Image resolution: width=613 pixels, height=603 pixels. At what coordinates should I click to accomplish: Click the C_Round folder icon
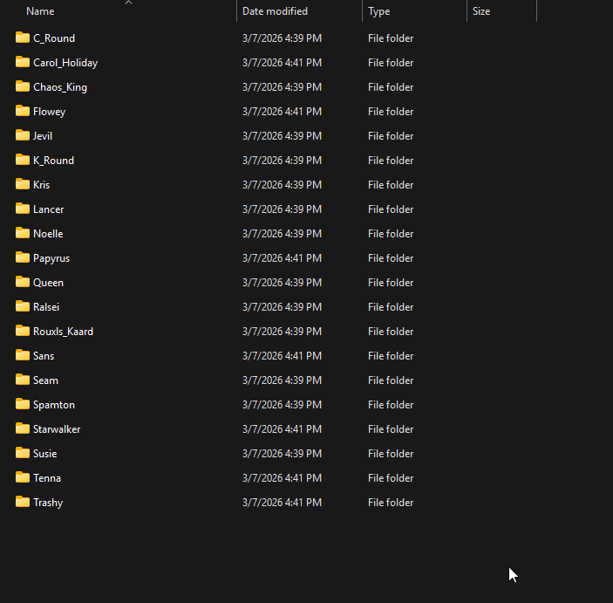[x=23, y=38]
